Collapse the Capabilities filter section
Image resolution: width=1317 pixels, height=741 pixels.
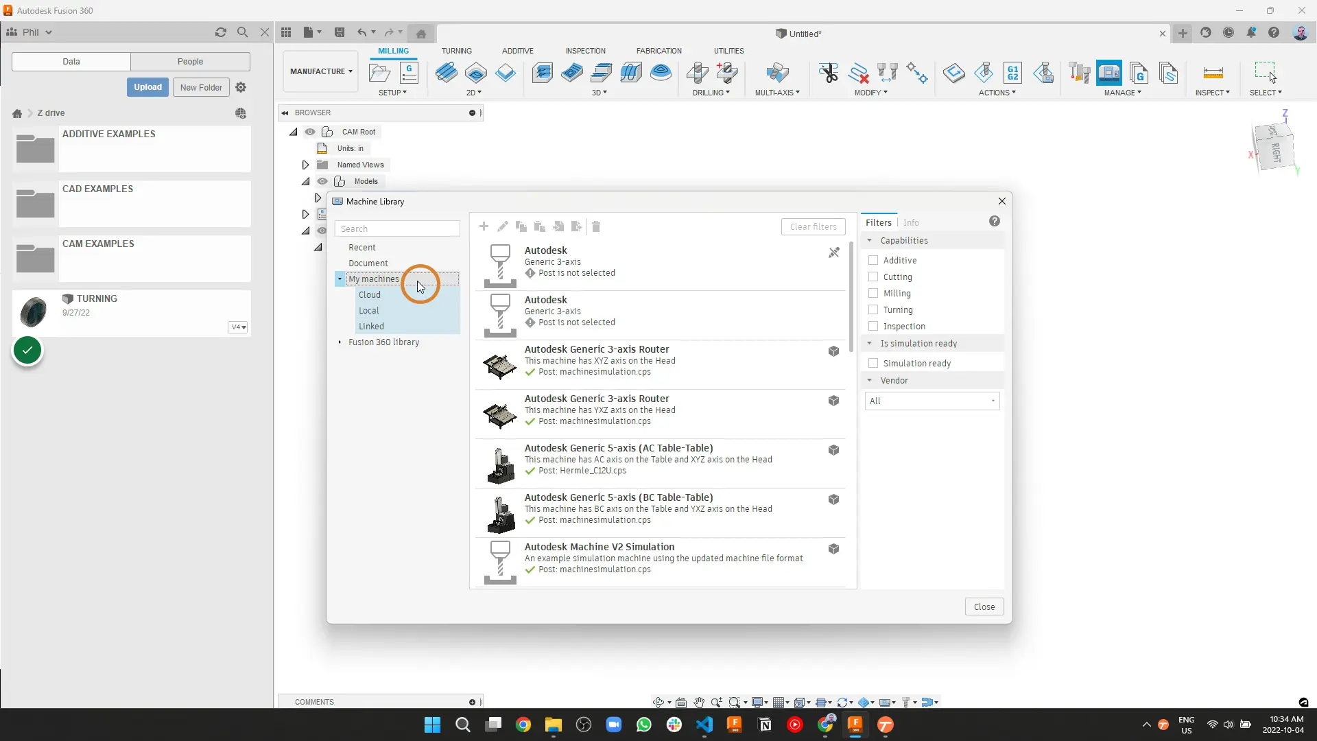point(870,240)
